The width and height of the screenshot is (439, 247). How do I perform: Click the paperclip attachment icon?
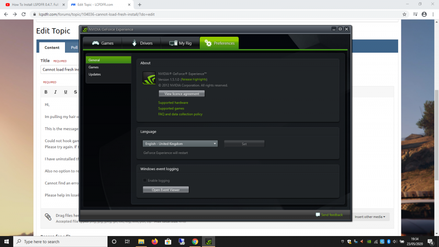48,217
